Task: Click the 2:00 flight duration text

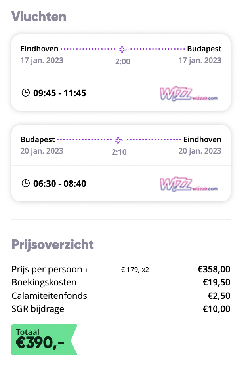Action: tap(123, 62)
